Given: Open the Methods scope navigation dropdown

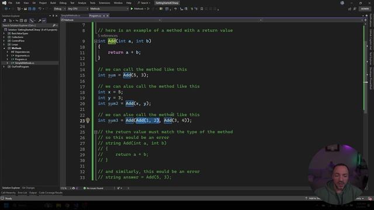Looking at the screenshot, I should pos(110,20).
